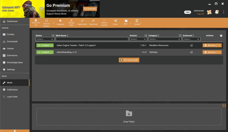Open the Status filter dropdown
Image resolution: width=228 pixels, height=132 pixels.
[x=45, y=39]
